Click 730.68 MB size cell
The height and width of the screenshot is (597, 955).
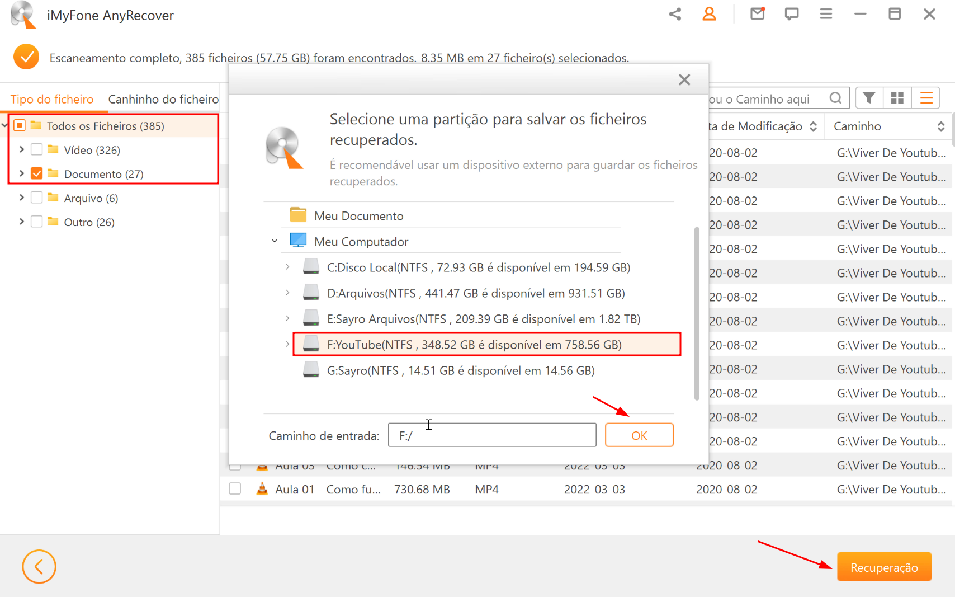coord(422,490)
